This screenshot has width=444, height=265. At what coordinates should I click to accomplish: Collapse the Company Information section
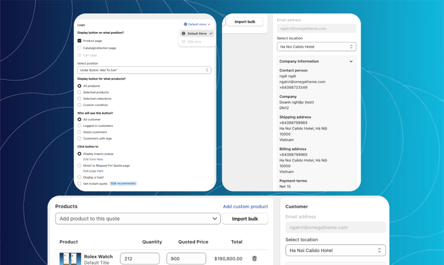(351, 62)
